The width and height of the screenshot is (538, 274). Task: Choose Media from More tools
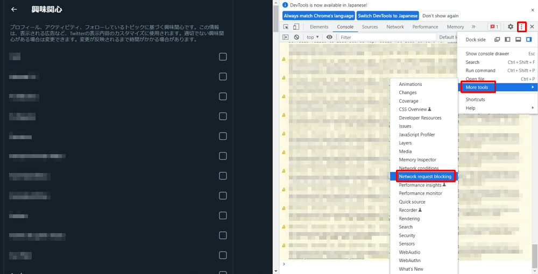coord(424,152)
